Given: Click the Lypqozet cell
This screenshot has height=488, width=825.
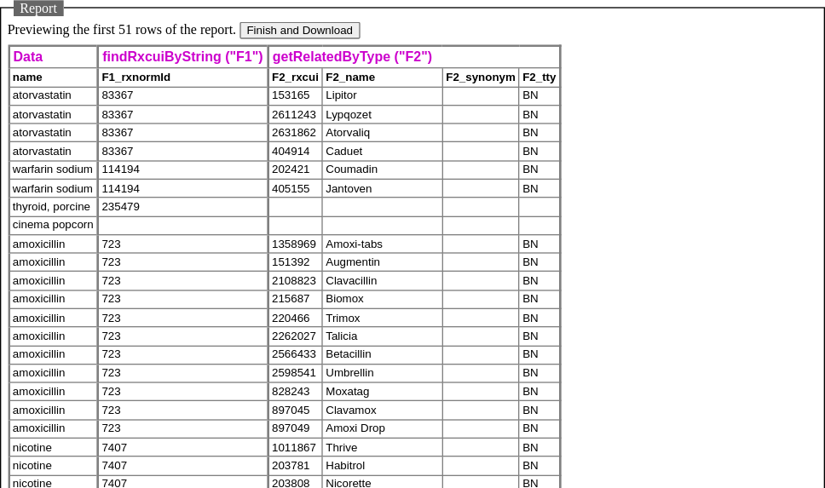Looking at the screenshot, I should click(383, 115).
